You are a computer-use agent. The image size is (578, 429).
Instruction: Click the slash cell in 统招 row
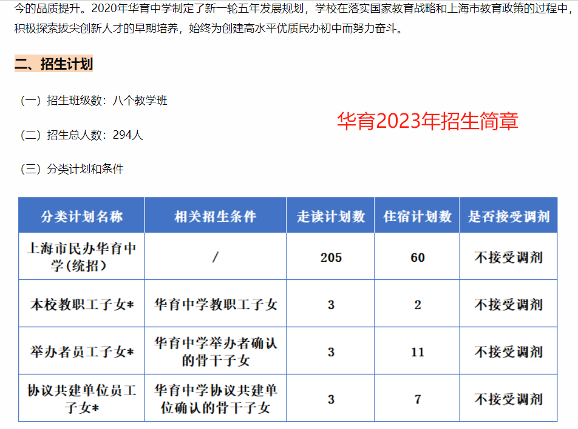216,256
